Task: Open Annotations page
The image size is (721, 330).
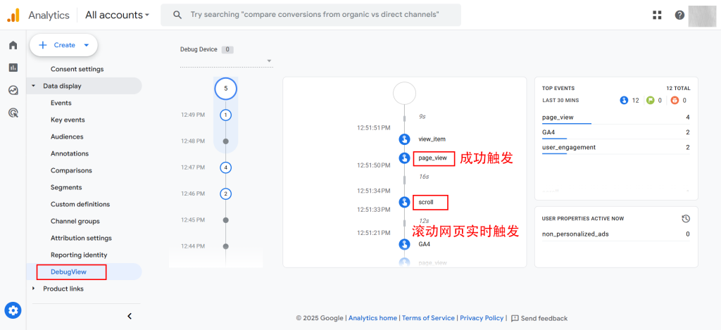Action: click(70, 153)
